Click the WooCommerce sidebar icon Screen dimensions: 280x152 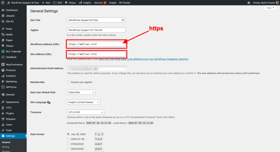[x=3, y=65]
